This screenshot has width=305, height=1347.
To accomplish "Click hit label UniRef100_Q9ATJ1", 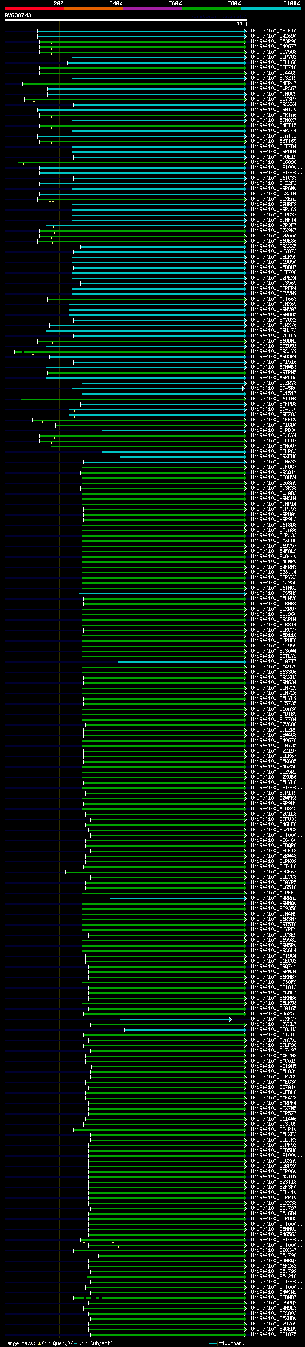I will [x=274, y=136].
